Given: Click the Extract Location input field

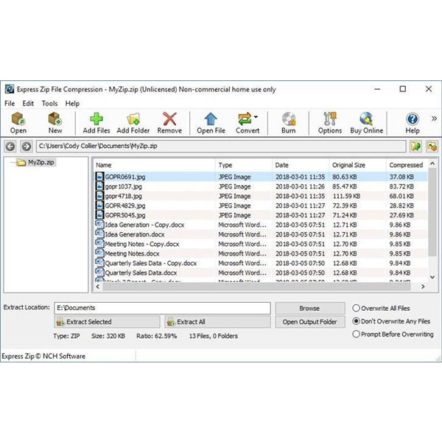Looking at the screenshot, I should click(162, 308).
